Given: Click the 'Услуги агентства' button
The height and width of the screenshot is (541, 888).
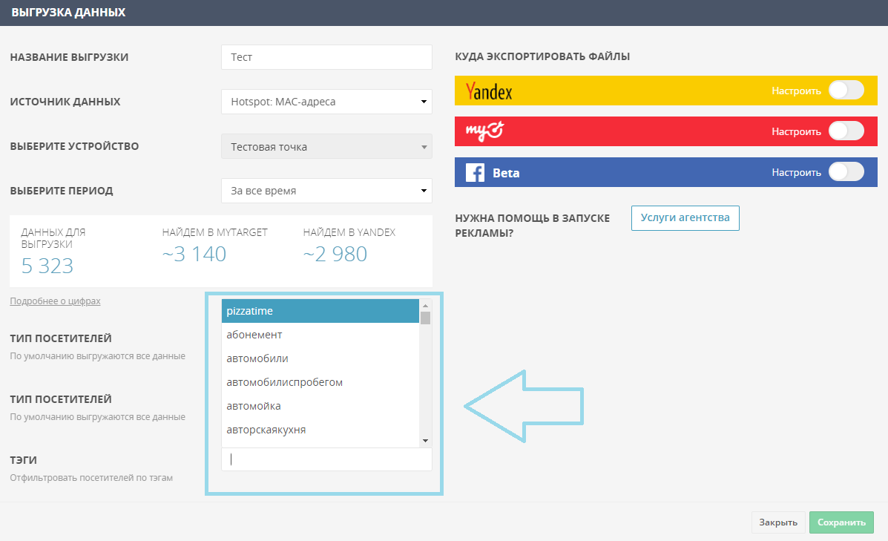Looking at the screenshot, I should [x=685, y=218].
